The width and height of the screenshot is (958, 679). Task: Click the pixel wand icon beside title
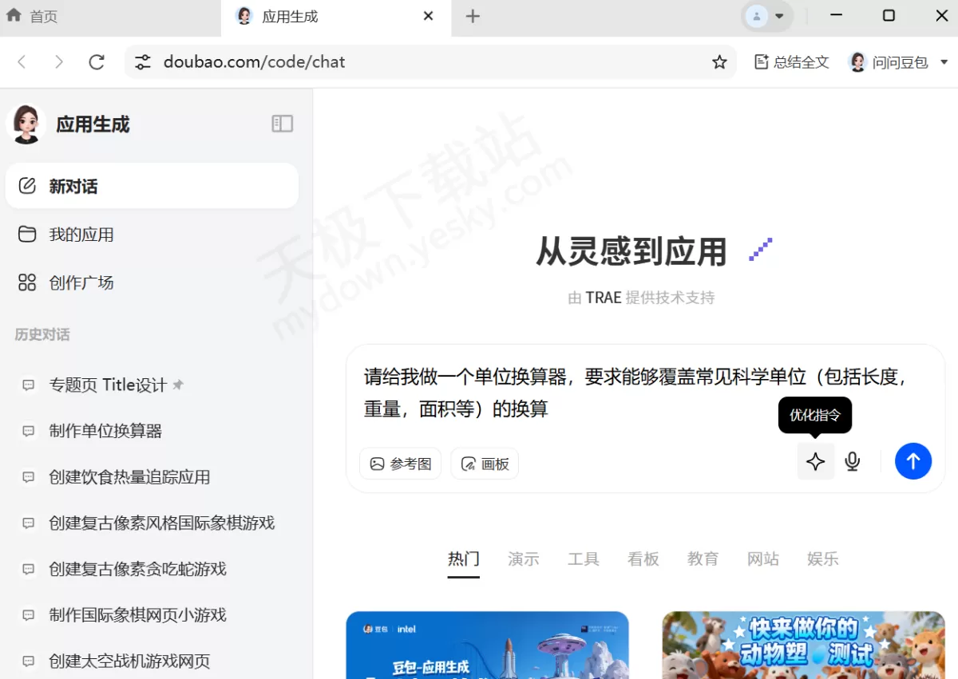click(x=761, y=250)
